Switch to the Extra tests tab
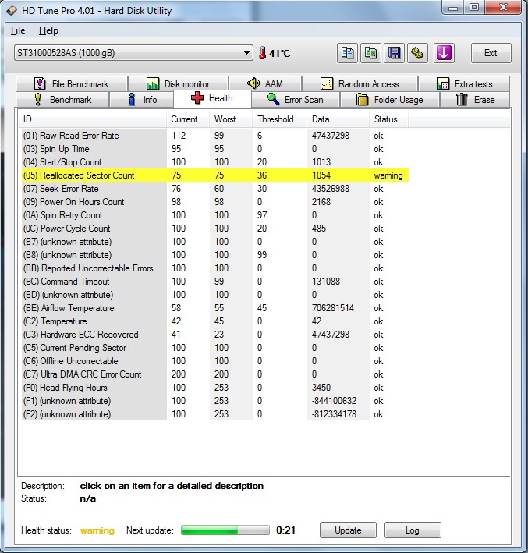This screenshot has width=528, height=553. [464, 84]
